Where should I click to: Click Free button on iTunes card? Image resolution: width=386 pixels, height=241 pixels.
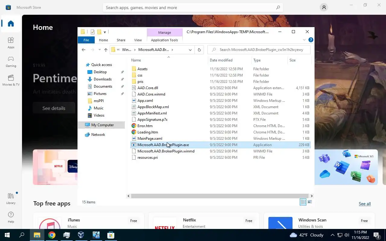[134, 221]
